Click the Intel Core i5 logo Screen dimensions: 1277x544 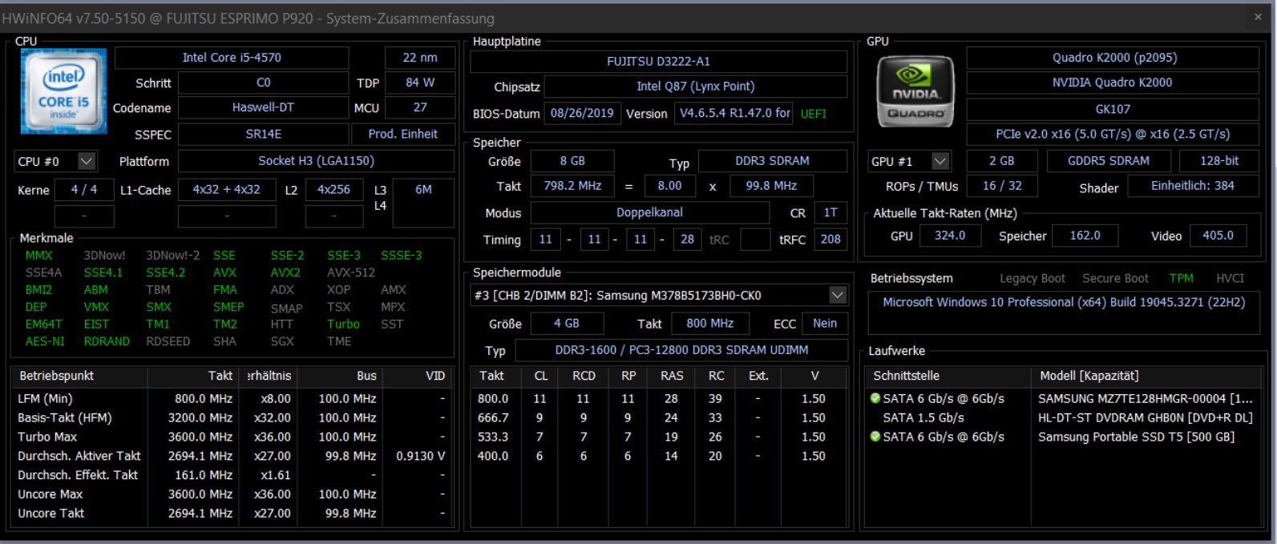63,91
